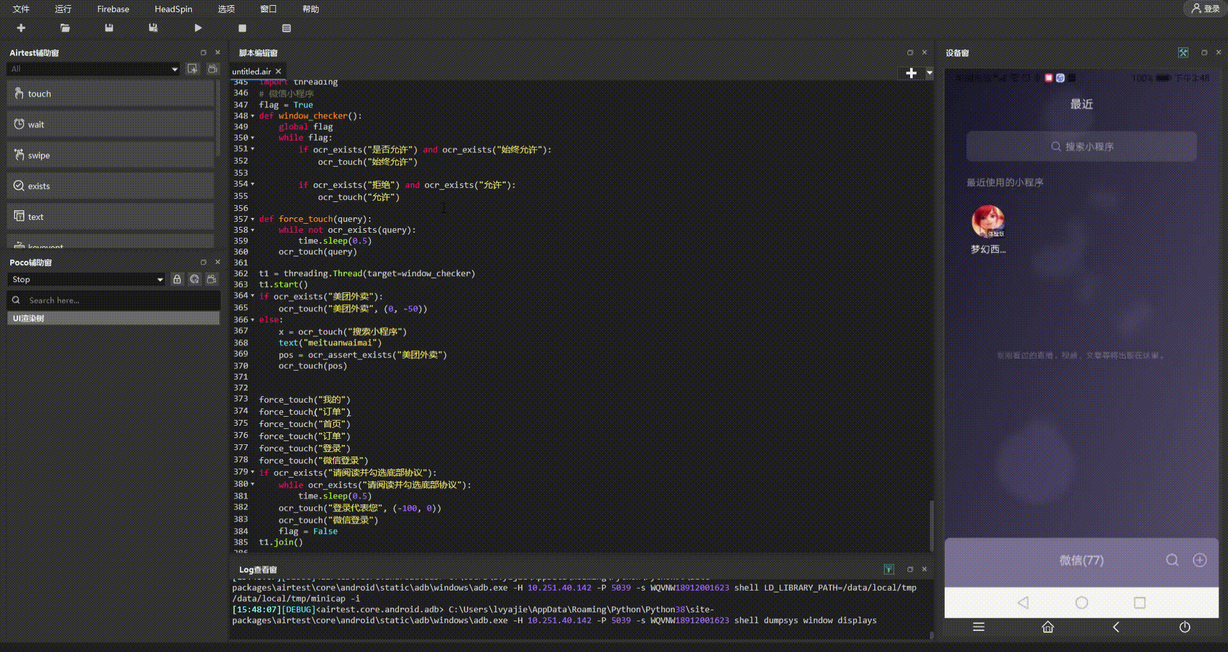Focus the Poco Search here field
This screenshot has width=1228, height=652.
pyautogui.click(x=114, y=300)
